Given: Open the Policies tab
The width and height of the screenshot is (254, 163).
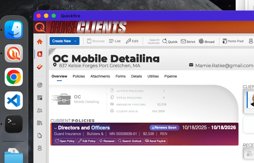Looking at the screenshot, I should [79, 76].
